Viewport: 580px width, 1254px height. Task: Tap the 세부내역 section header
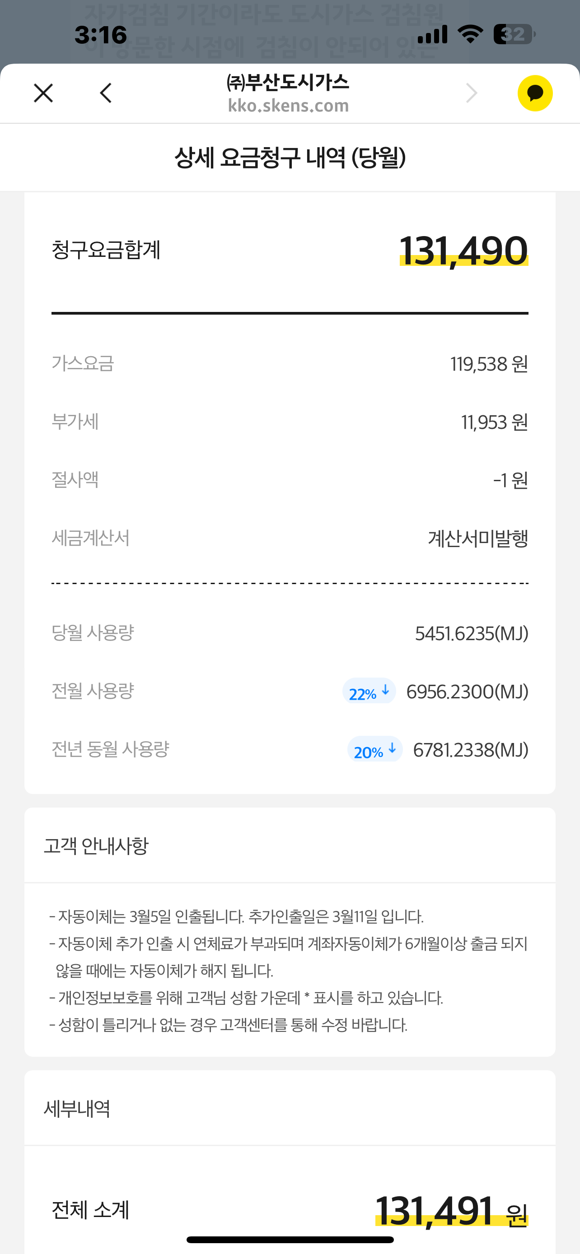click(77, 1109)
